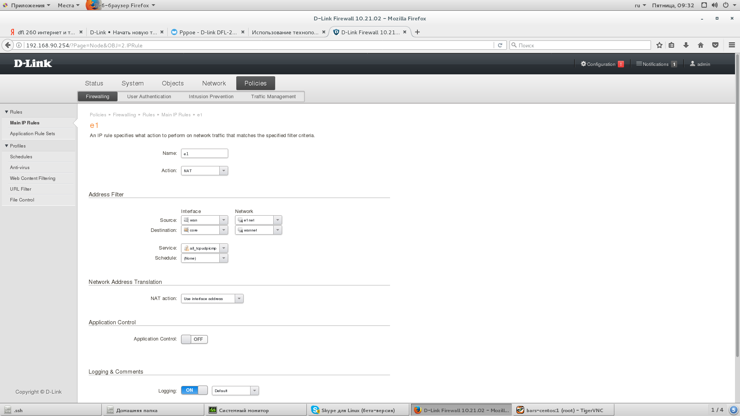740x416 pixels.
Task: Reload page with the refresh icon
Action: 500,45
